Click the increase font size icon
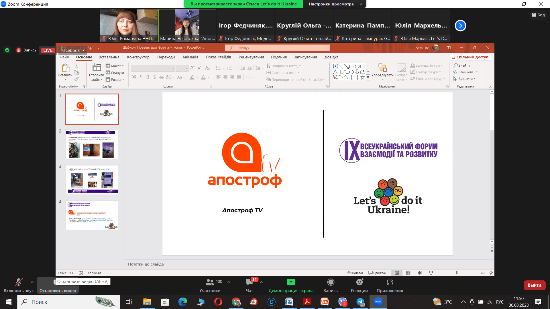The image size is (550, 309). click(x=192, y=68)
